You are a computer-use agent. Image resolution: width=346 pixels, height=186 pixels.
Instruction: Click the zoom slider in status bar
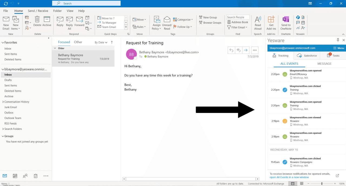[x=322, y=184]
